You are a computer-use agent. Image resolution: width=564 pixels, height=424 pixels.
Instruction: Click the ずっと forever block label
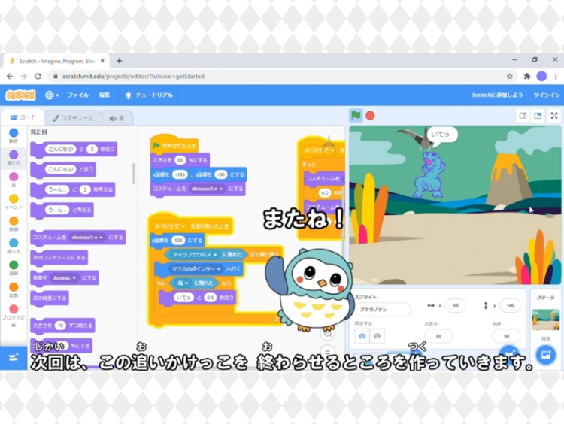pyautogui.click(x=308, y=165)
